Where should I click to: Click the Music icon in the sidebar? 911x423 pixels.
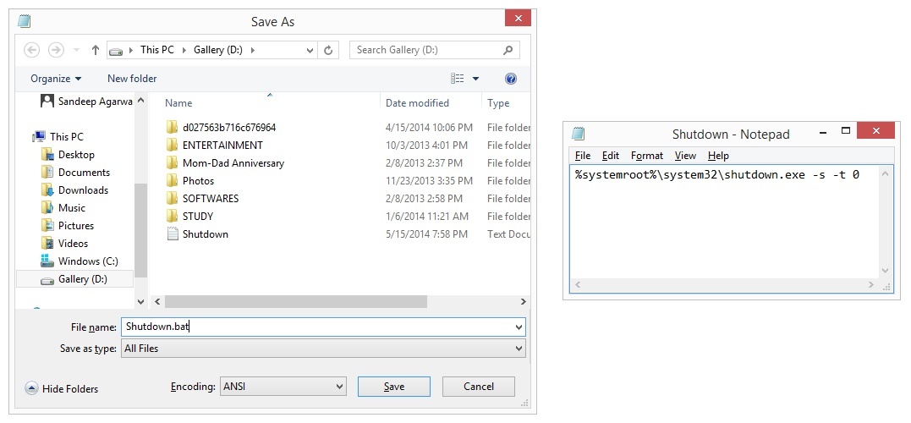coord(47,207)
